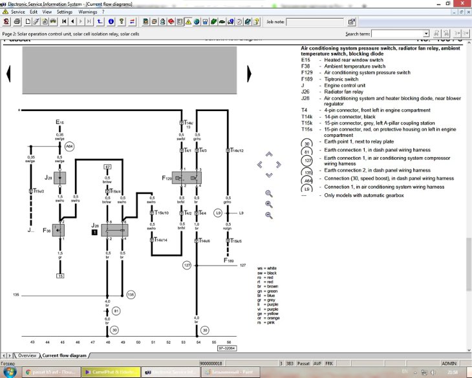The width and height of the screenshot is (472, 378).
Task: Click 'Only models with automatic gearbox' text
Action: coord(364,195)
